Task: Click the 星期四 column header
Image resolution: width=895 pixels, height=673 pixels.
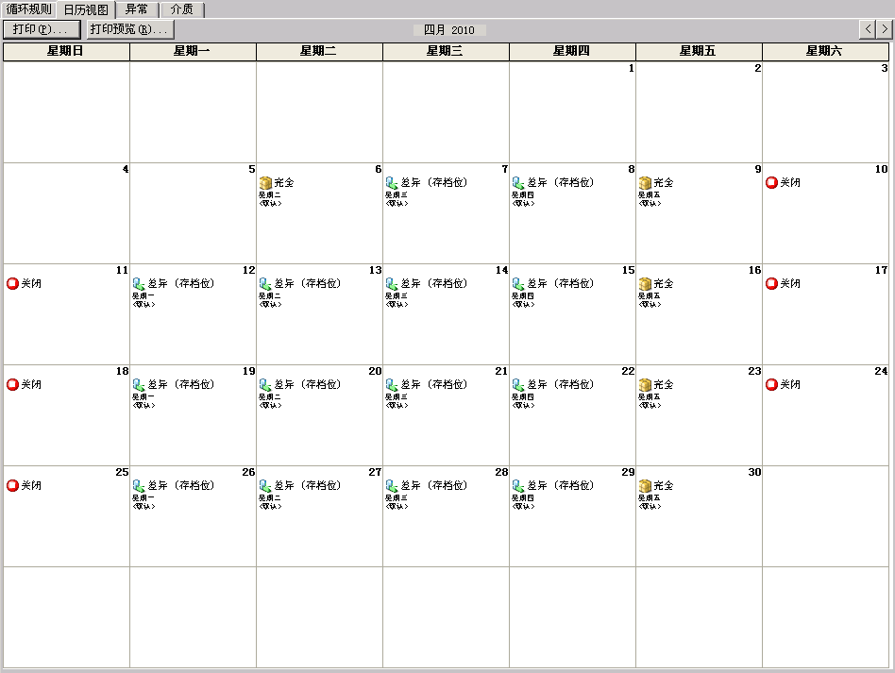Action: 572,51
